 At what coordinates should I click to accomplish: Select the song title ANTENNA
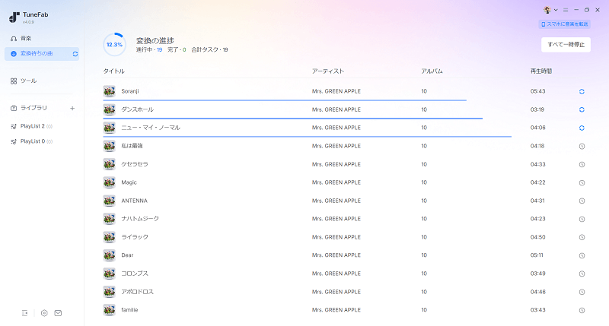point(135,201)
